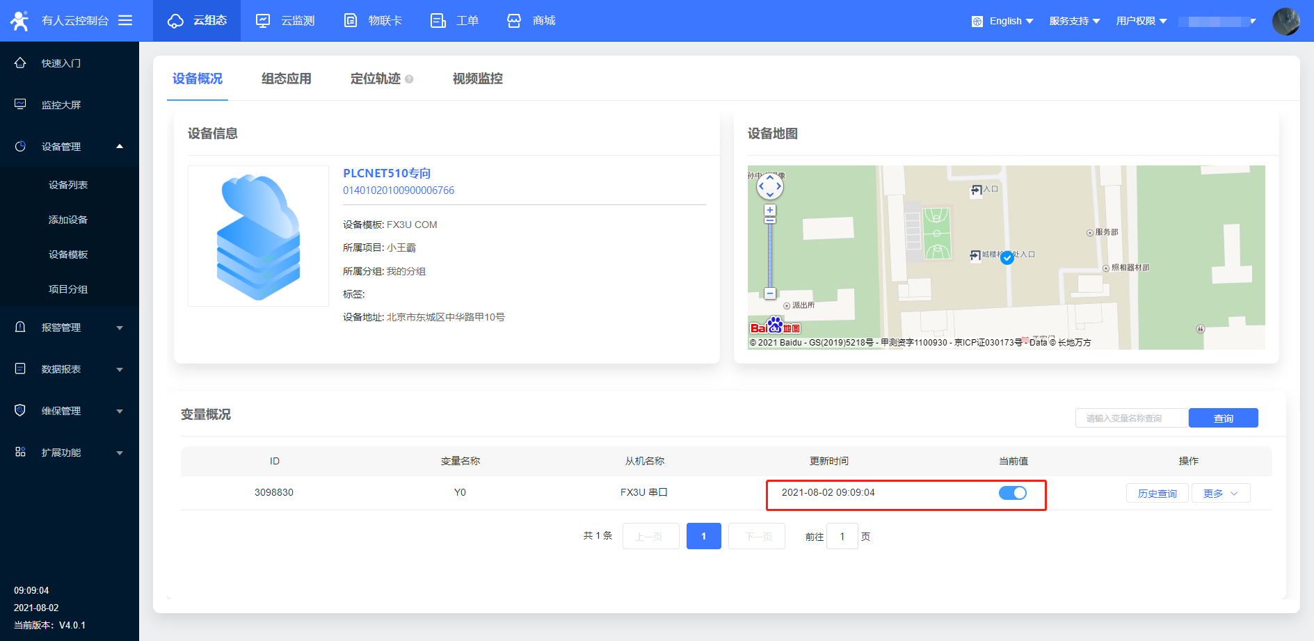The width and height of the screenshot is (1314, 641).
Task: Expand the 报警管理 sidebar section
Action: [70, 327]
